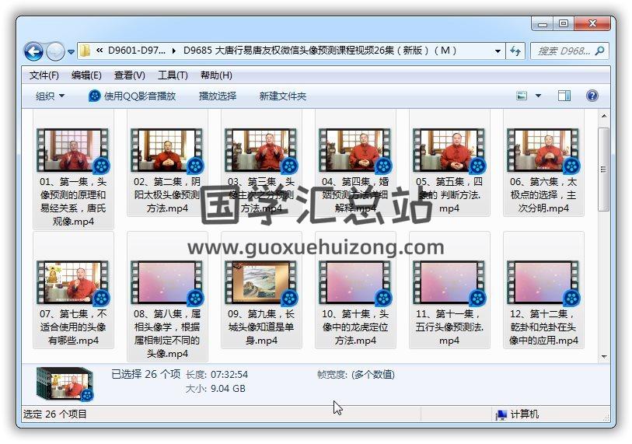Click the change view icon
632x444 pixels.
522,96
